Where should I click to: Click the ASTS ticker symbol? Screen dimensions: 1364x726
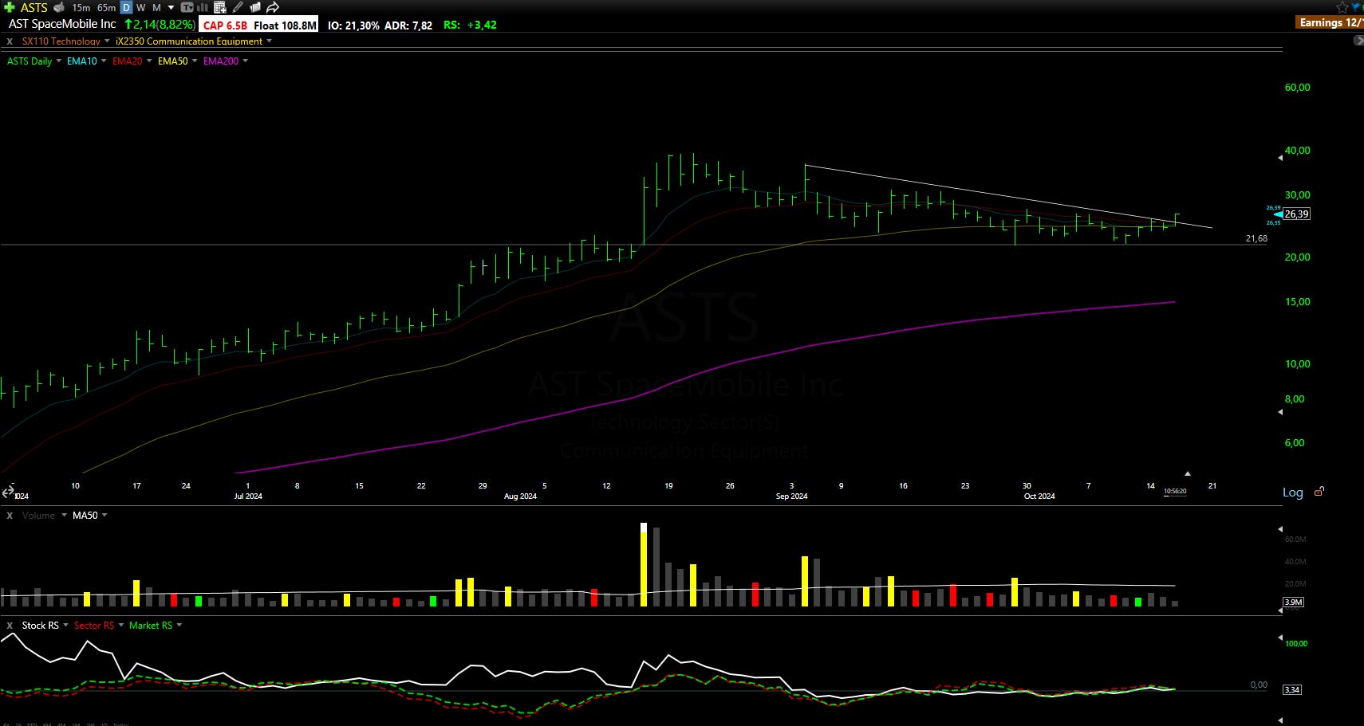34,7
